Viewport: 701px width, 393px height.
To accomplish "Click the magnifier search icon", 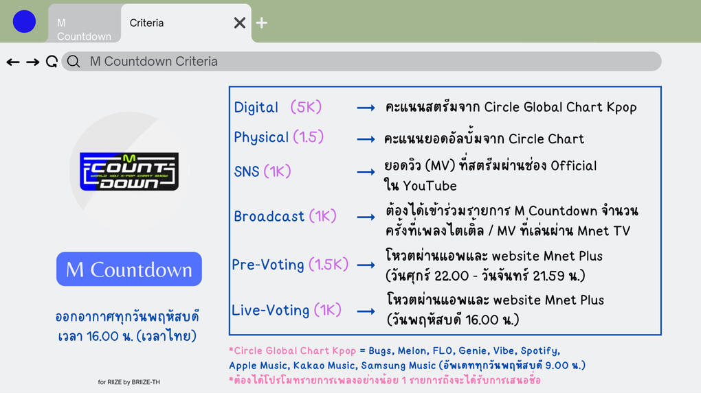I will point(74,62).
